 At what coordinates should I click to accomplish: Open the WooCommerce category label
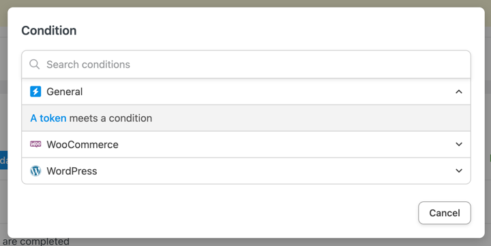[x=83, y=144]
